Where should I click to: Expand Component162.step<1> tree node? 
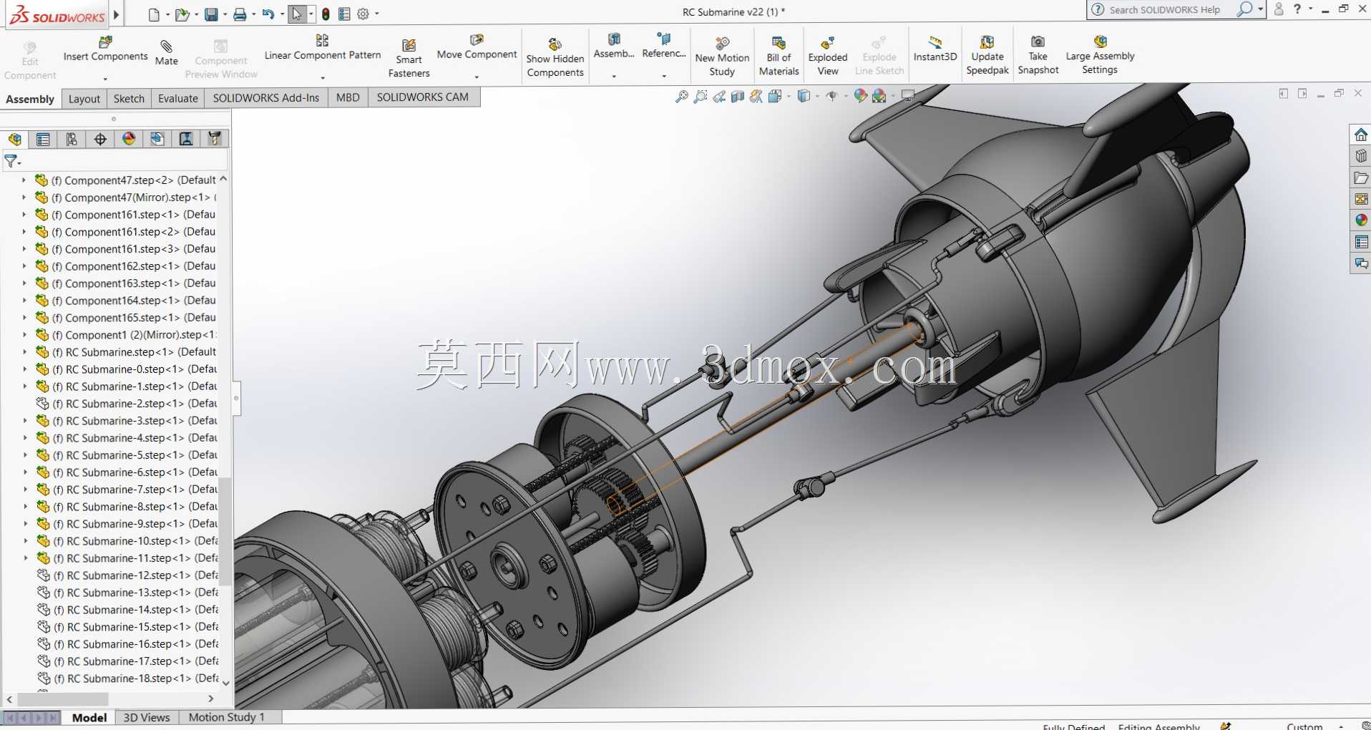tap(24, 266)
